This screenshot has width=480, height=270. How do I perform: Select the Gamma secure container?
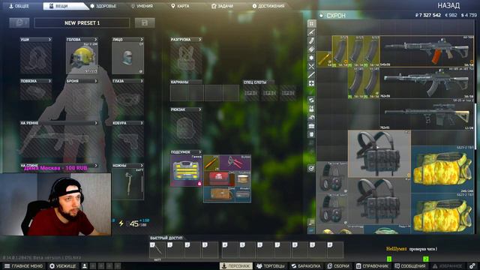pos(186,170)
